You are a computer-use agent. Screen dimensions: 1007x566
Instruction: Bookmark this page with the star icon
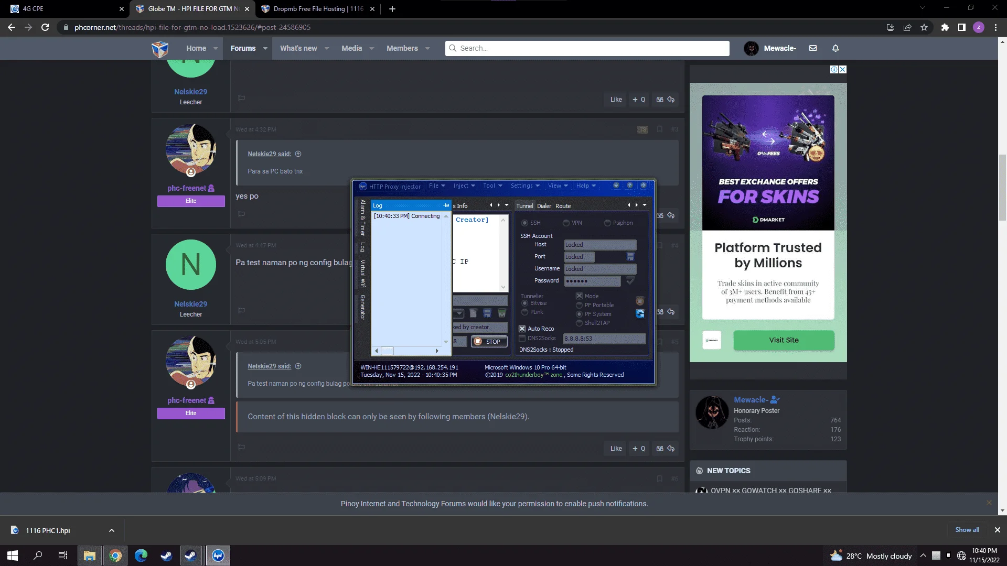[x=924, y=27]
